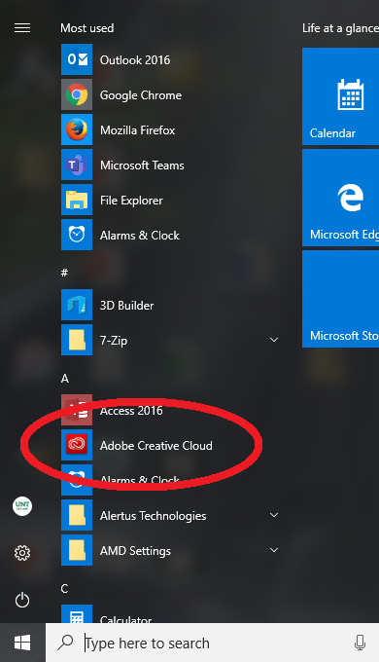Click in the 'Type here to search' box
This screenshot has height=662, width=379.
(x=212, y=643)
